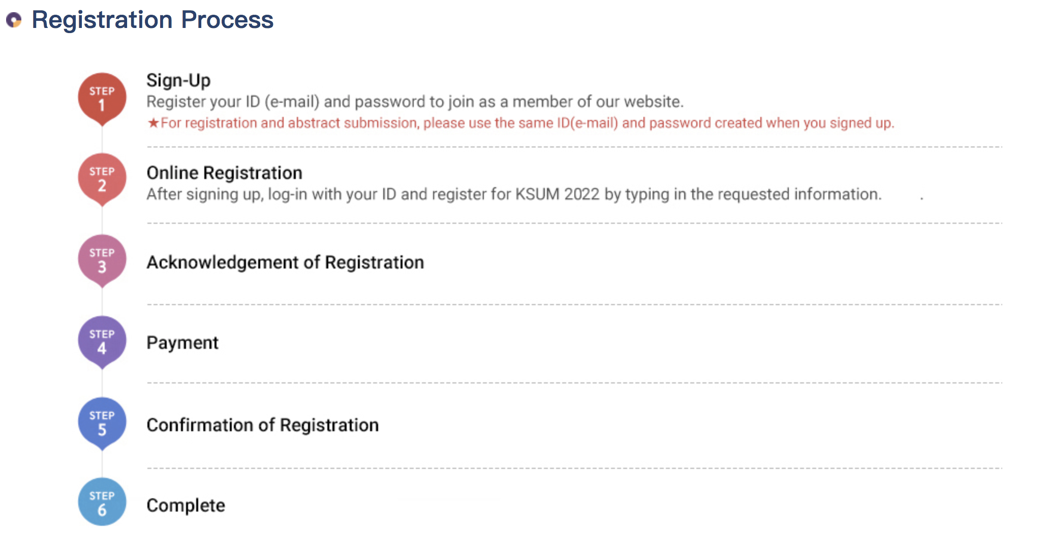Click the light blue Step 6 badge
Image resolution: width=1046 pixels, height=538 pixels.
tap(102, 502)
